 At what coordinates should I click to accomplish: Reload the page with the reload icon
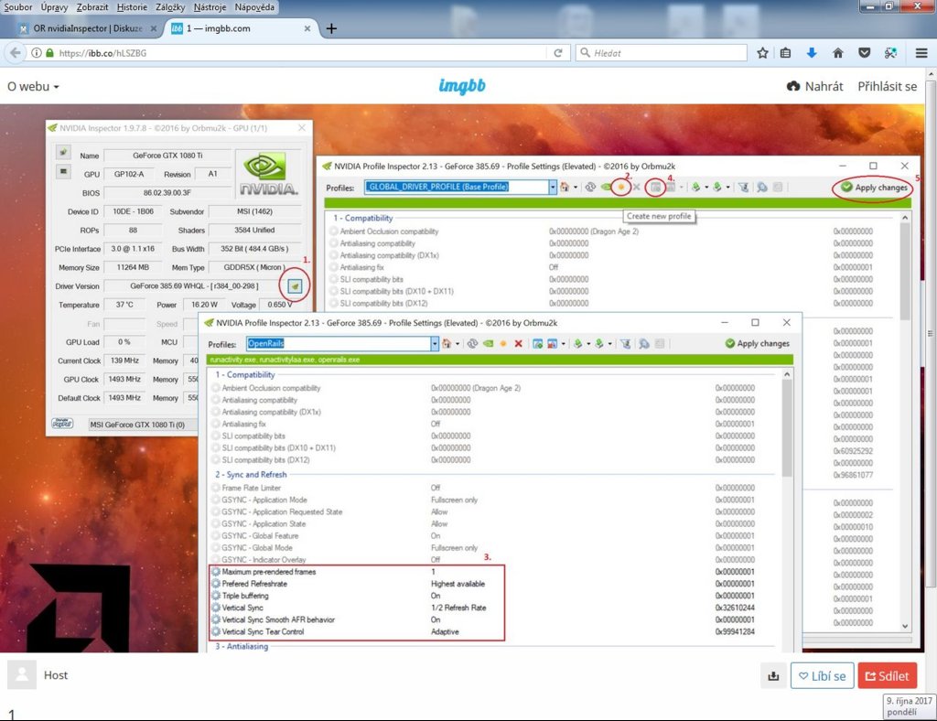pos(557,53)
